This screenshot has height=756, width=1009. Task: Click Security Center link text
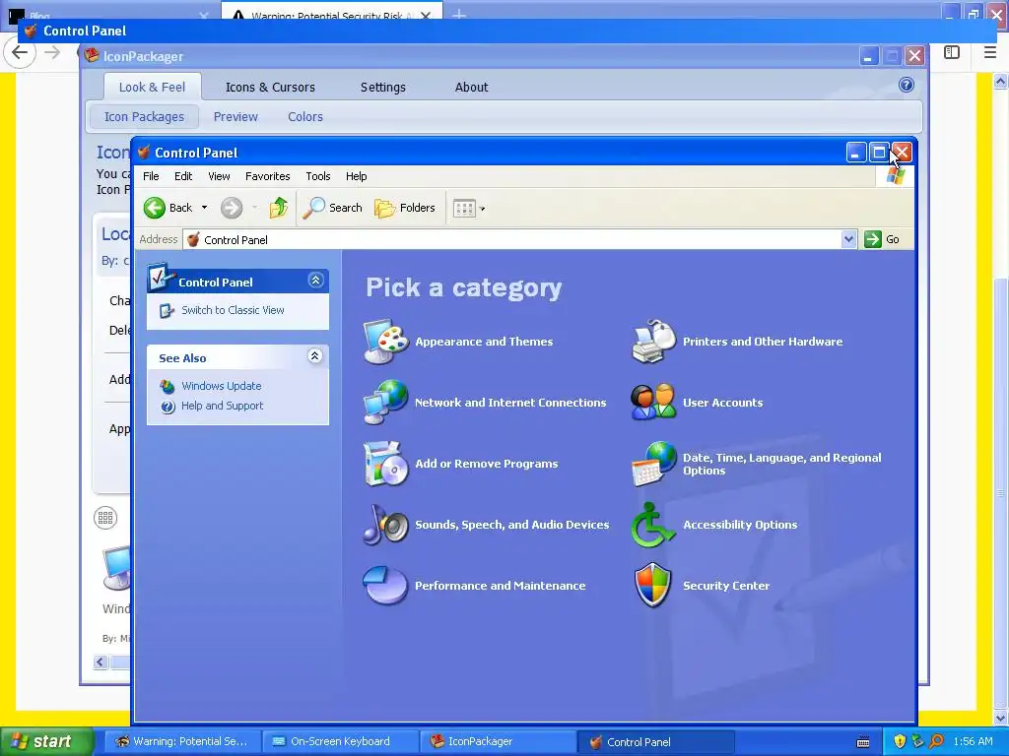(726, 587)
